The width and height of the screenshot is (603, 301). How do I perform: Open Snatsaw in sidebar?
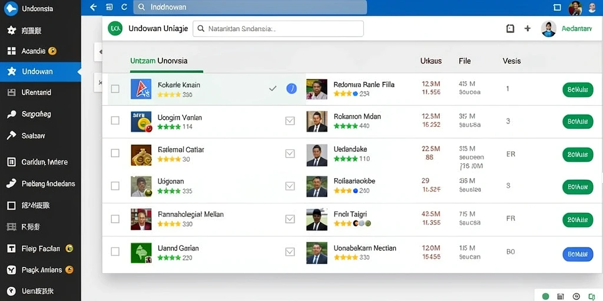click(41, 136)
